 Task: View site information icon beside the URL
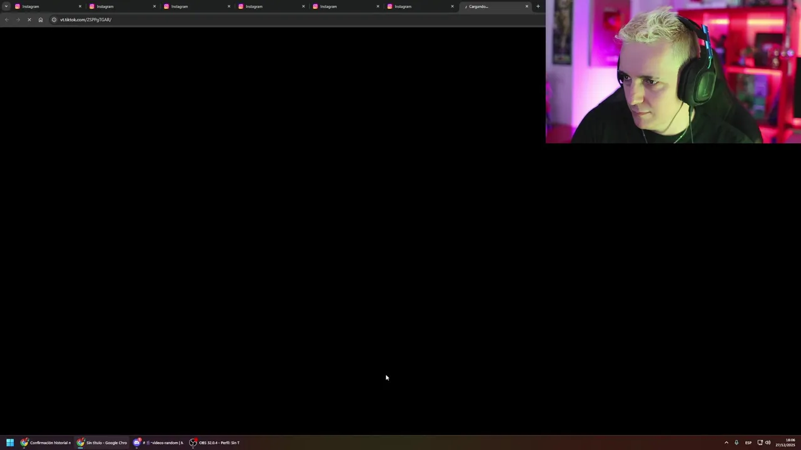pyautogui.click(x=54, y=19)
